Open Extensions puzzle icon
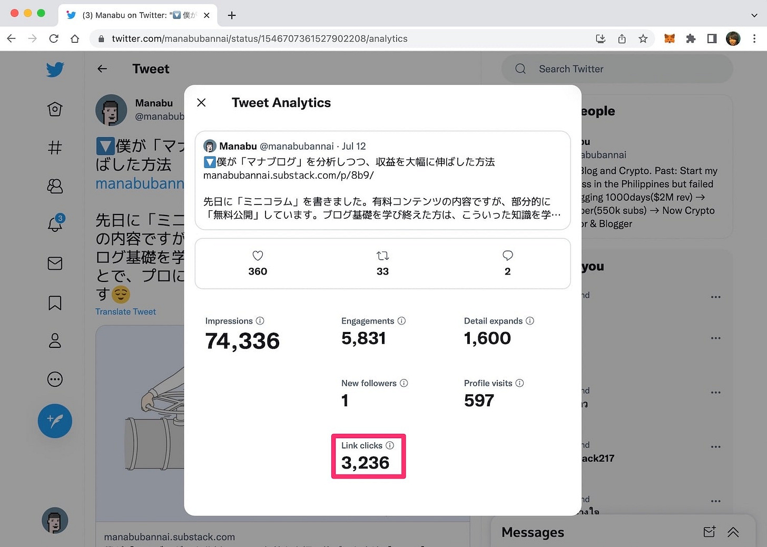 pyautogui.click(x=691, y=38)
